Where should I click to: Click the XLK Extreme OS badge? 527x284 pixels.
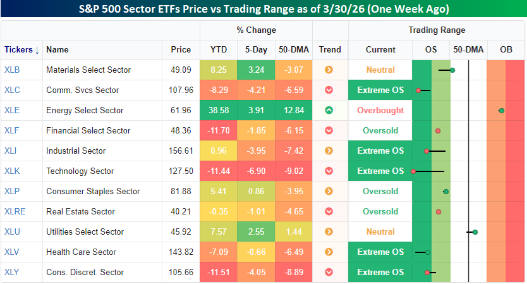[380, 171]
